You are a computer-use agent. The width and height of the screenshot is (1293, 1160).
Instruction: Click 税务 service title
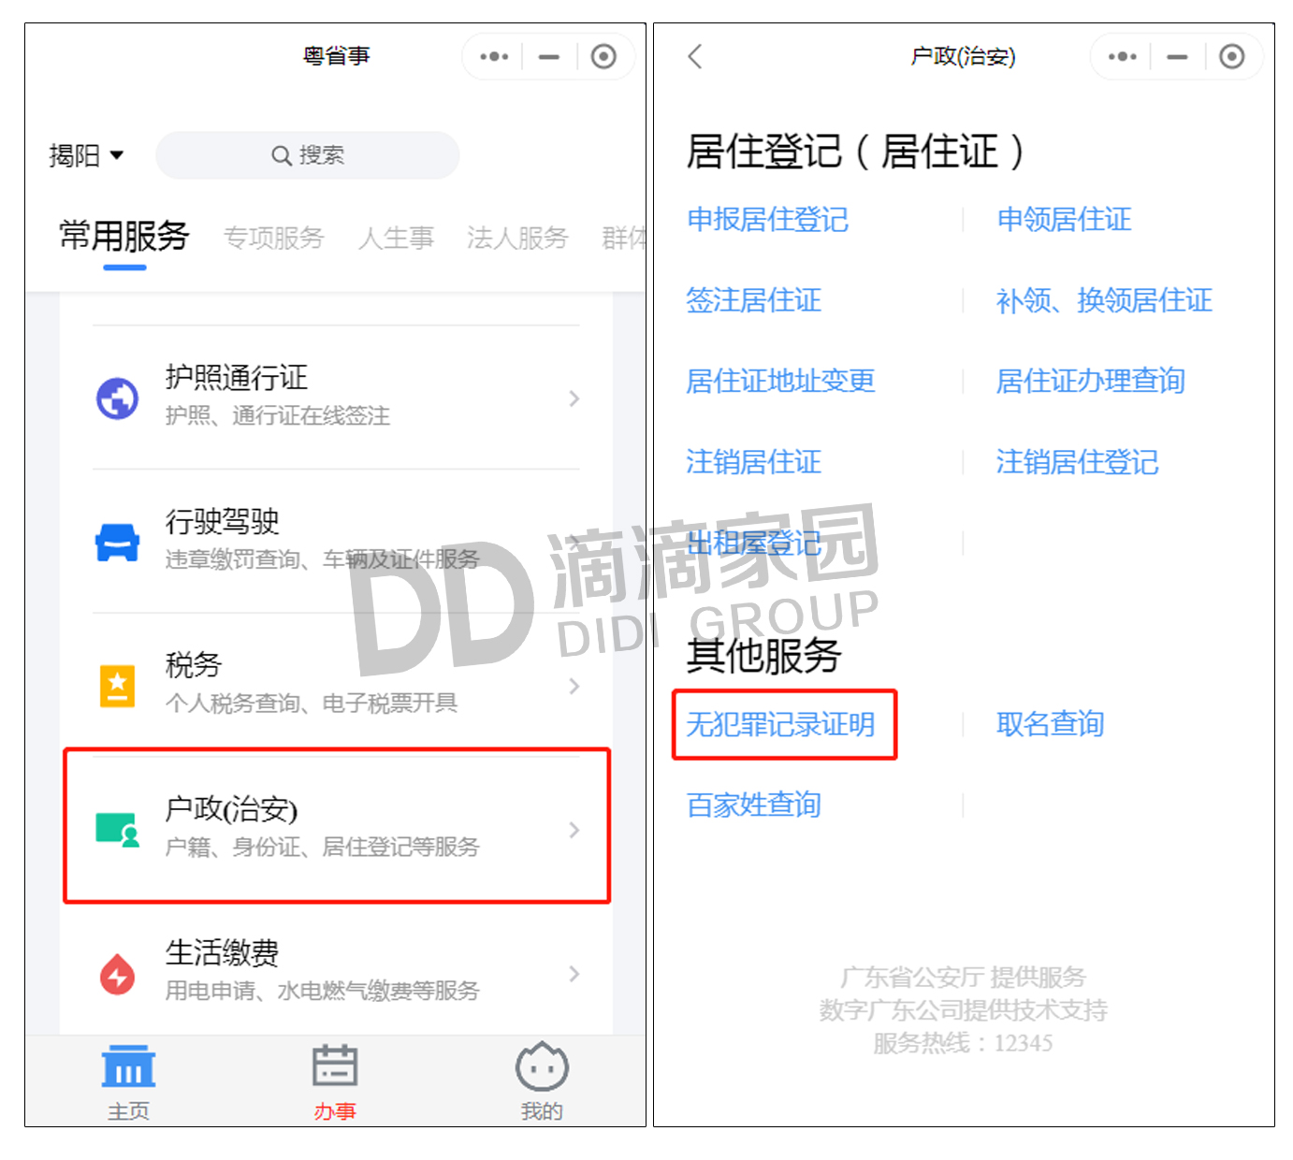(x=194, y=665)
